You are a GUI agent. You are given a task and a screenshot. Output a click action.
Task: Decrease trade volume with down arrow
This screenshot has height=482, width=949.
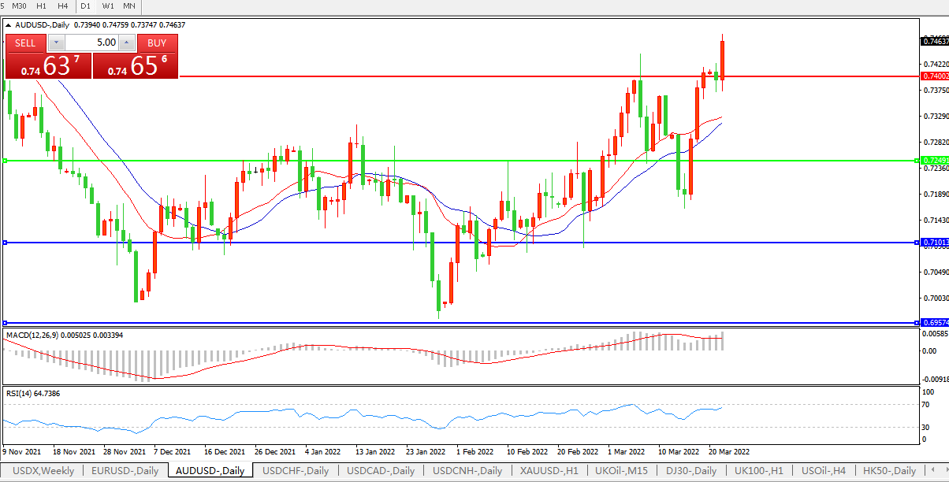pos(57,43)
